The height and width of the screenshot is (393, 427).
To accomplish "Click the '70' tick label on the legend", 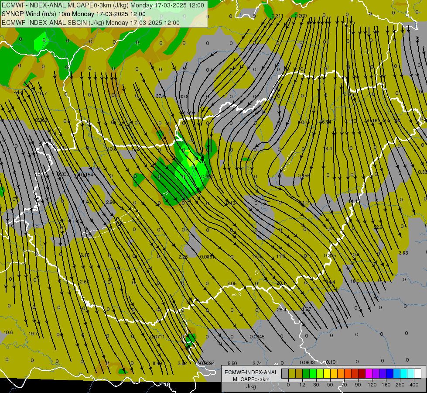I will point(344,385).
